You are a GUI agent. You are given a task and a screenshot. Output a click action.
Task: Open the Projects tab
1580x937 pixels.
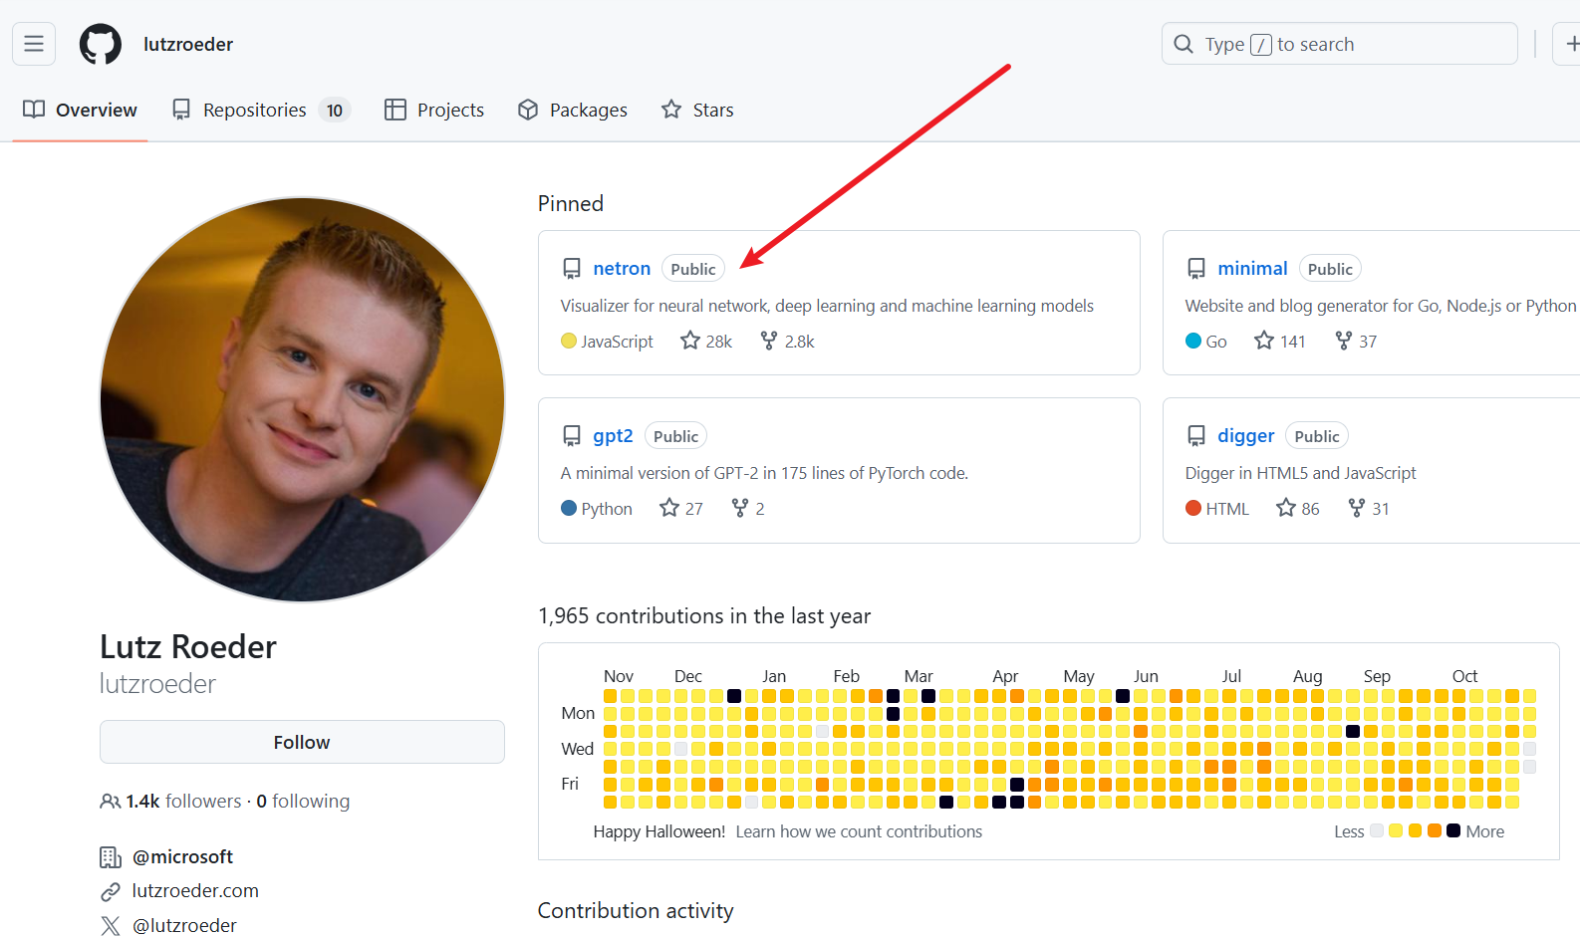point(434,110)
